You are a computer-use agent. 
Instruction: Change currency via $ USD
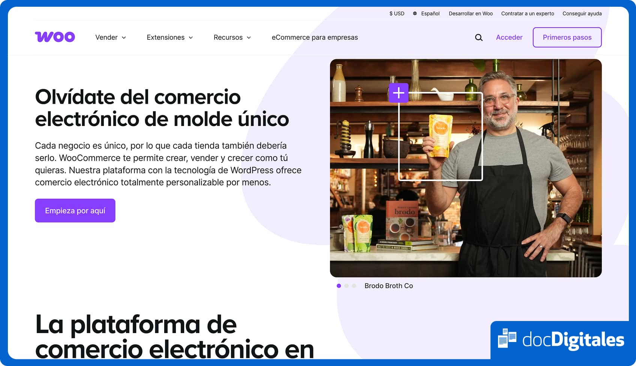pyautogui.click(x=397, y=13)
